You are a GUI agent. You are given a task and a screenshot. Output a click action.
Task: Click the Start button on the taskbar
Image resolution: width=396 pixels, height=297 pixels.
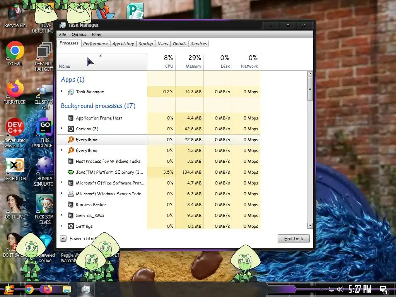[9, 289]
